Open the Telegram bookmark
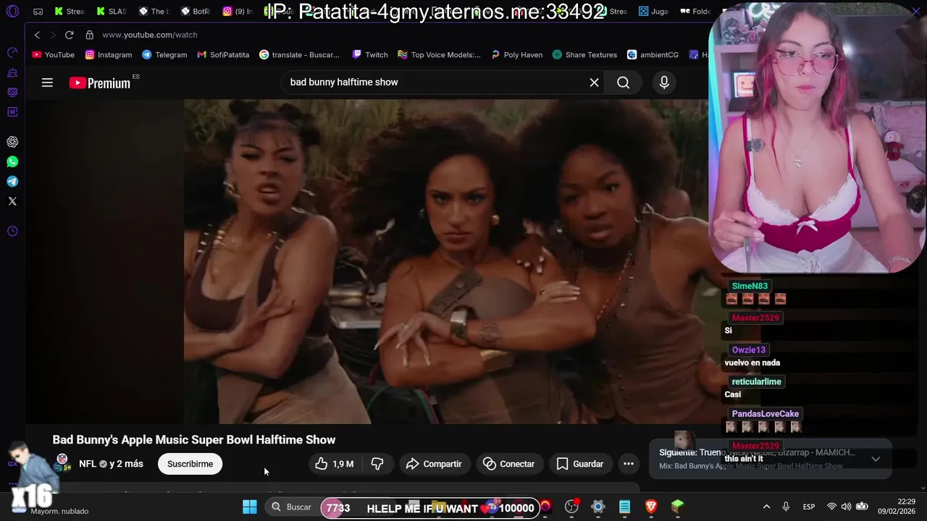Screen dimensions: 927x521 pyautogui.click(x=164, y=55)
